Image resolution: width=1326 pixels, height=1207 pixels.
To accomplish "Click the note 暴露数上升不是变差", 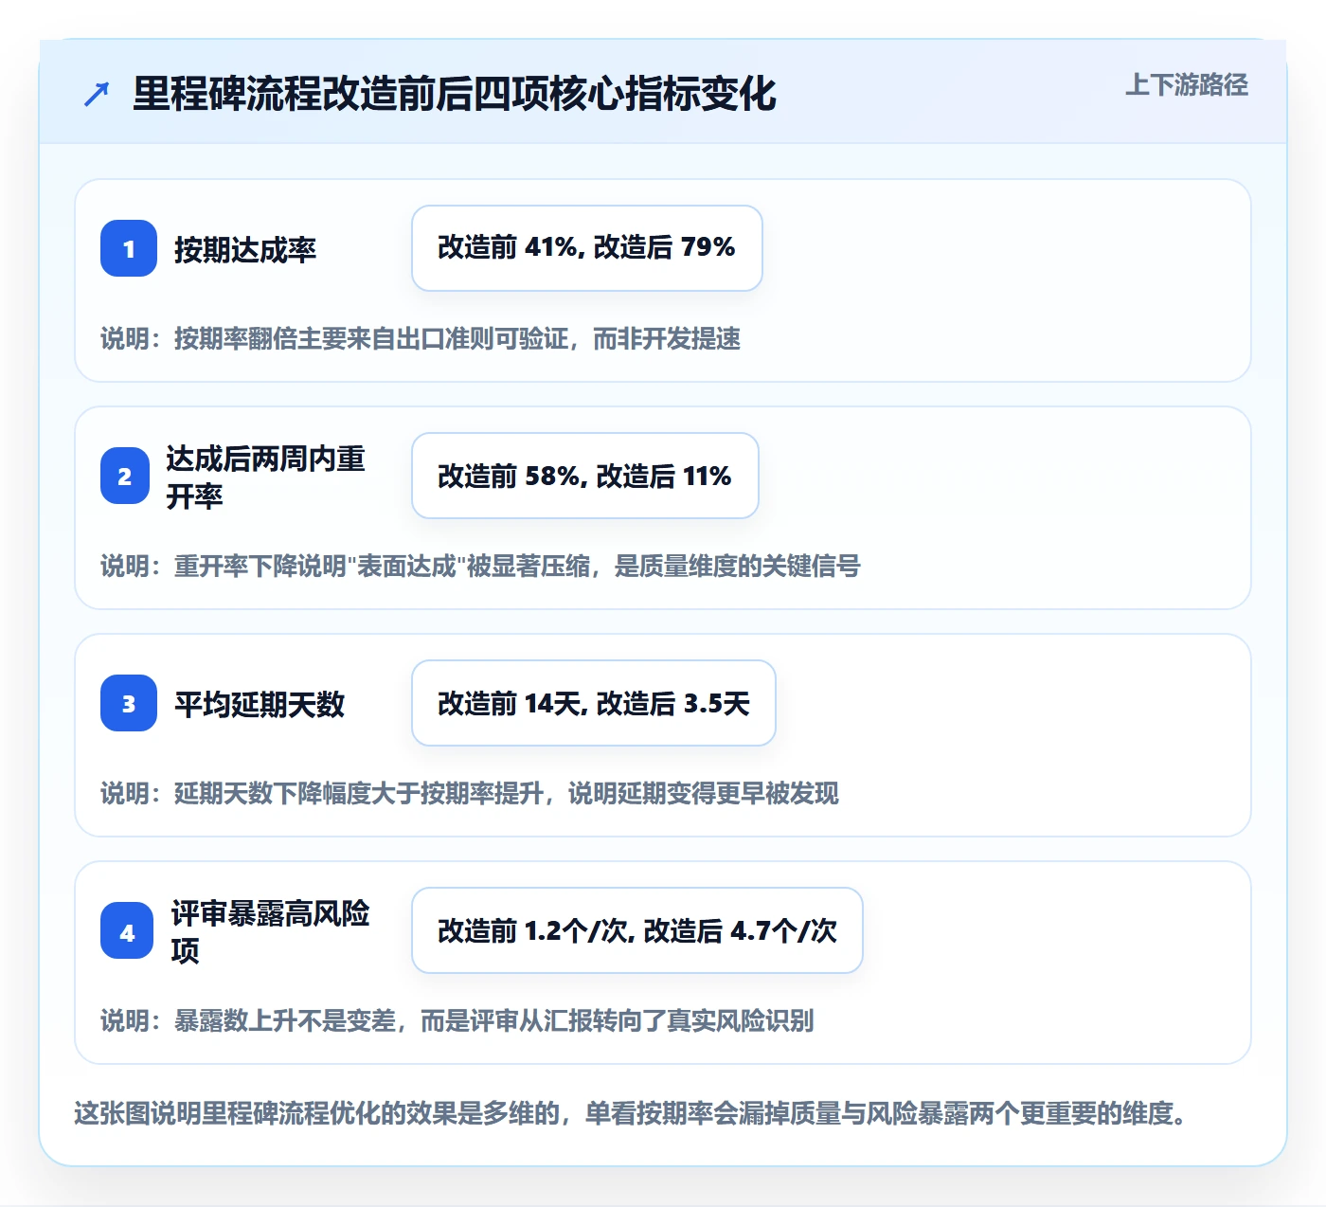I will (457, 1021).
